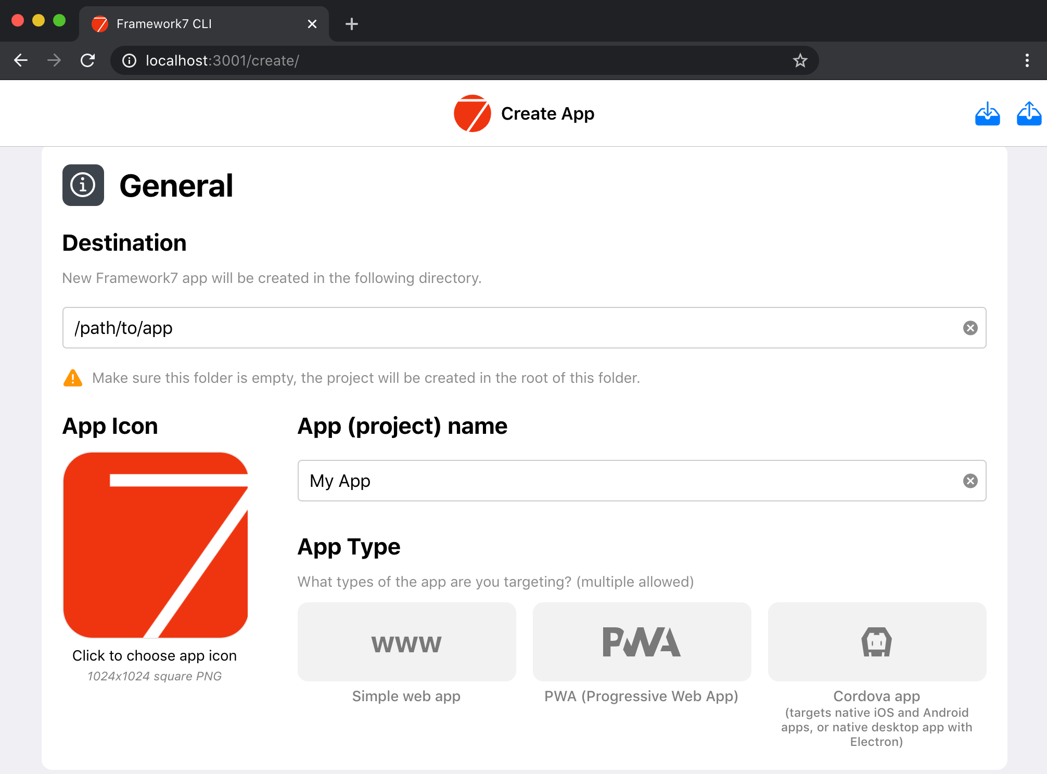Click into the /path/to/app destination field
Viewport: 1047px width, 774px height.
click(510, 328)
